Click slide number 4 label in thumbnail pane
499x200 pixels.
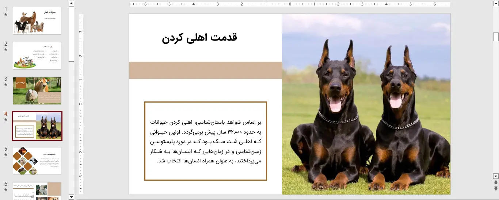pyautogui.click(x=5, y=114)
